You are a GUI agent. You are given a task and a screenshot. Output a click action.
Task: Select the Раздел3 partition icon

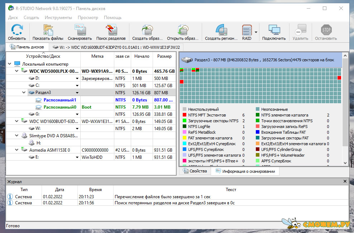32,92
